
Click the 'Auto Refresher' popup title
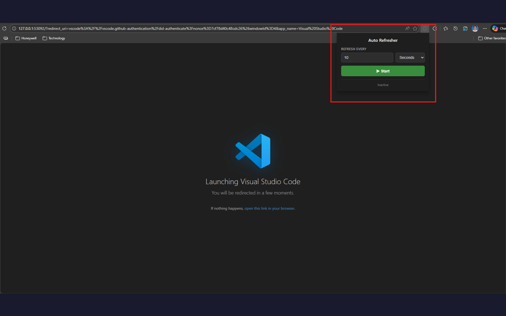click(383, 40)
